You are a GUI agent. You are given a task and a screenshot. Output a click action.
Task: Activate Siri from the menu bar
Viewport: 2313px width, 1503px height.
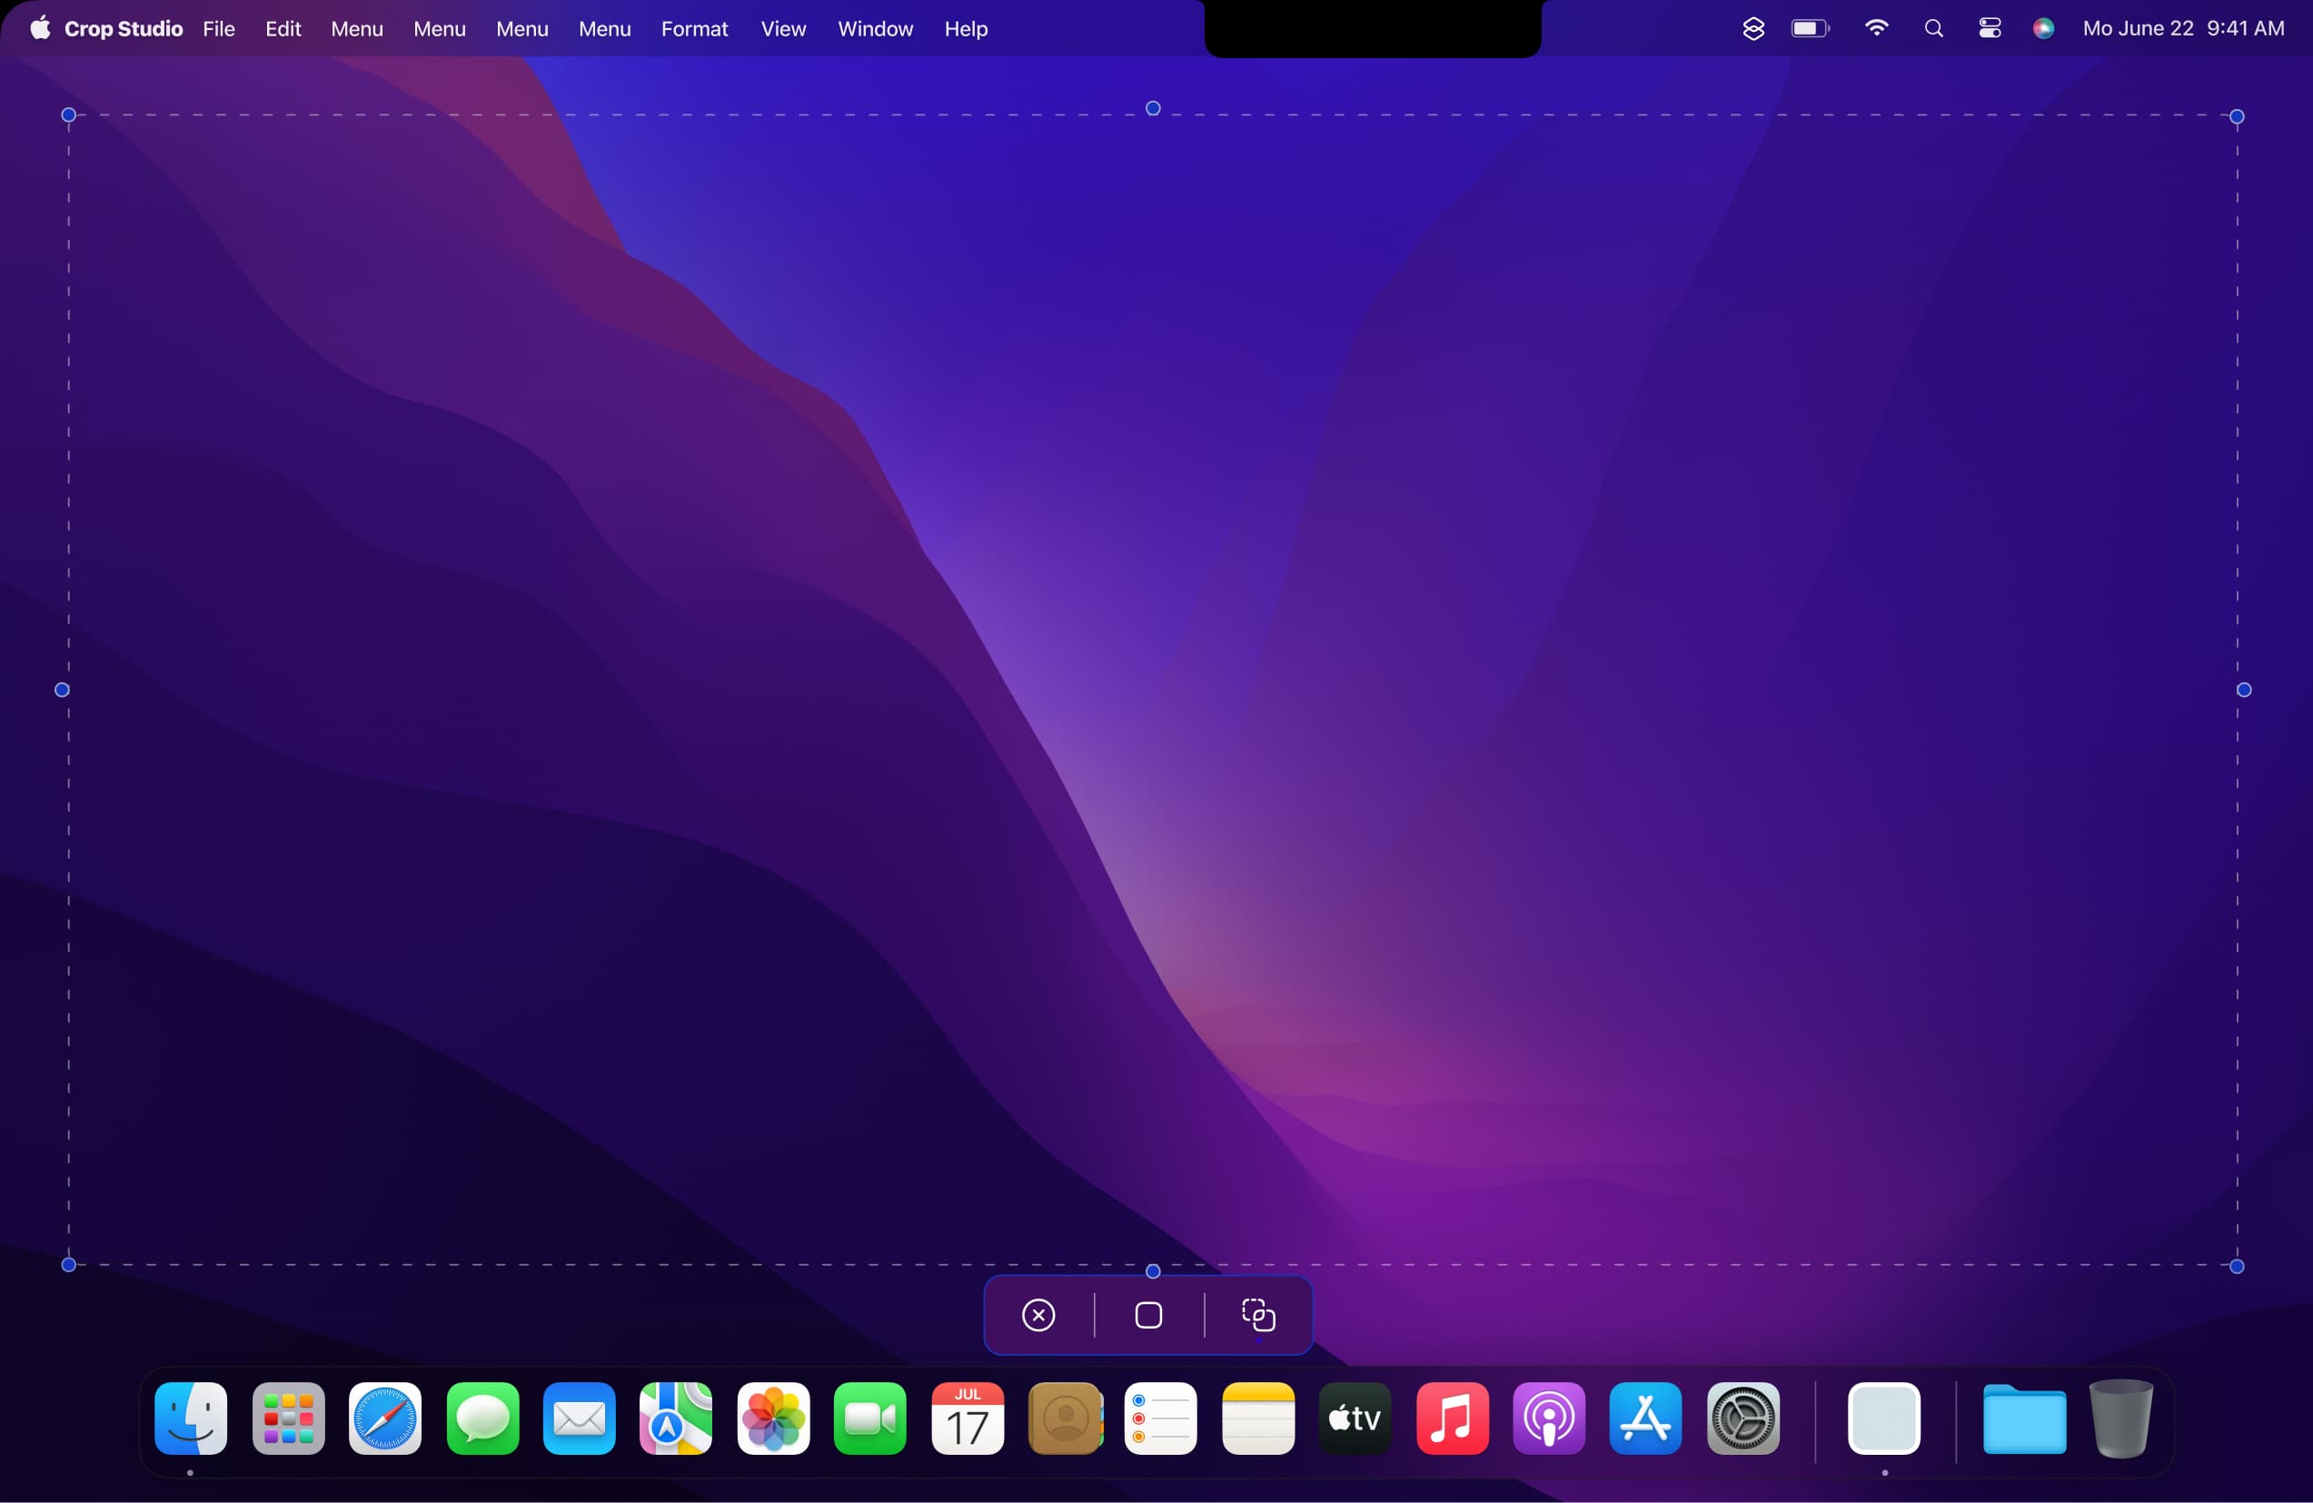pyautogui.click(x=2044, y=29)
